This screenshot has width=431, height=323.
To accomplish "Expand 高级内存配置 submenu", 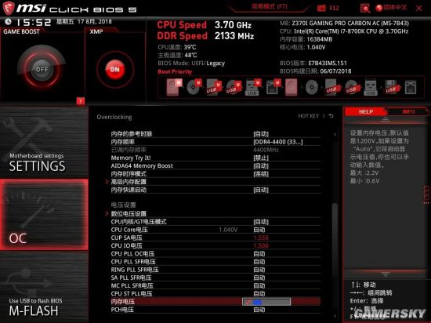I will [129, 182].
